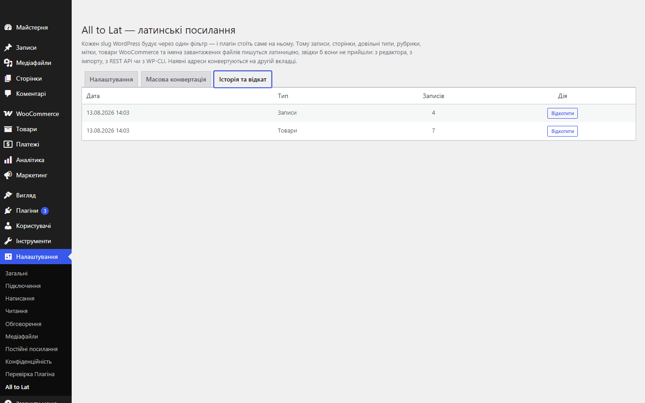This screenshot has height=403, width=645.
Task: Open the Написання settings submenu link
Action: pyautogui.click(x=20, y=298)
